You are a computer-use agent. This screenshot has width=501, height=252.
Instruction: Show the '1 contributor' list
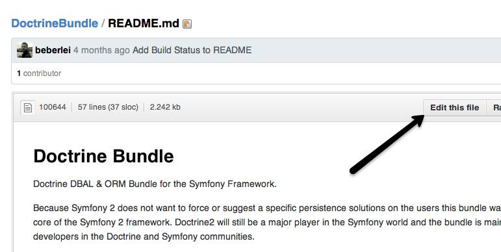click(39, 73)
